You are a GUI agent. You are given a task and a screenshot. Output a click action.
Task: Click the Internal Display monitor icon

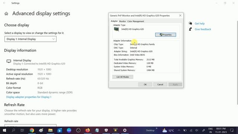tap(9, 61)
